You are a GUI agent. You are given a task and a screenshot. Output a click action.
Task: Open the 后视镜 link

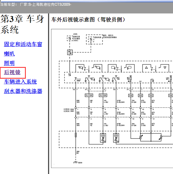[x=12, y=72]
